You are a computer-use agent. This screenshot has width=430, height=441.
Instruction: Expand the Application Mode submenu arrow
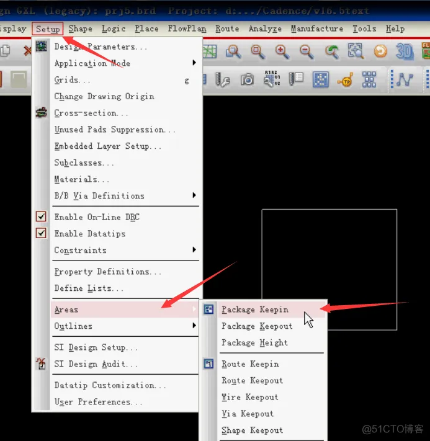click(x=194, y=63)
